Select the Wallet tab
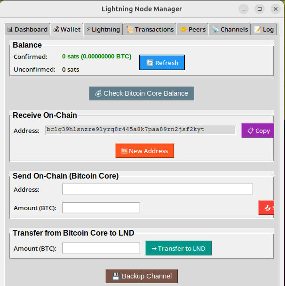This screenshot has width=285, height=286. point(67,29)
